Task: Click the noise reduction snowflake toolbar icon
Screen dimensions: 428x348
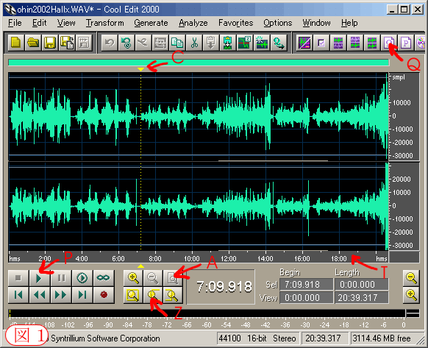Action: (x=262, y=43)
